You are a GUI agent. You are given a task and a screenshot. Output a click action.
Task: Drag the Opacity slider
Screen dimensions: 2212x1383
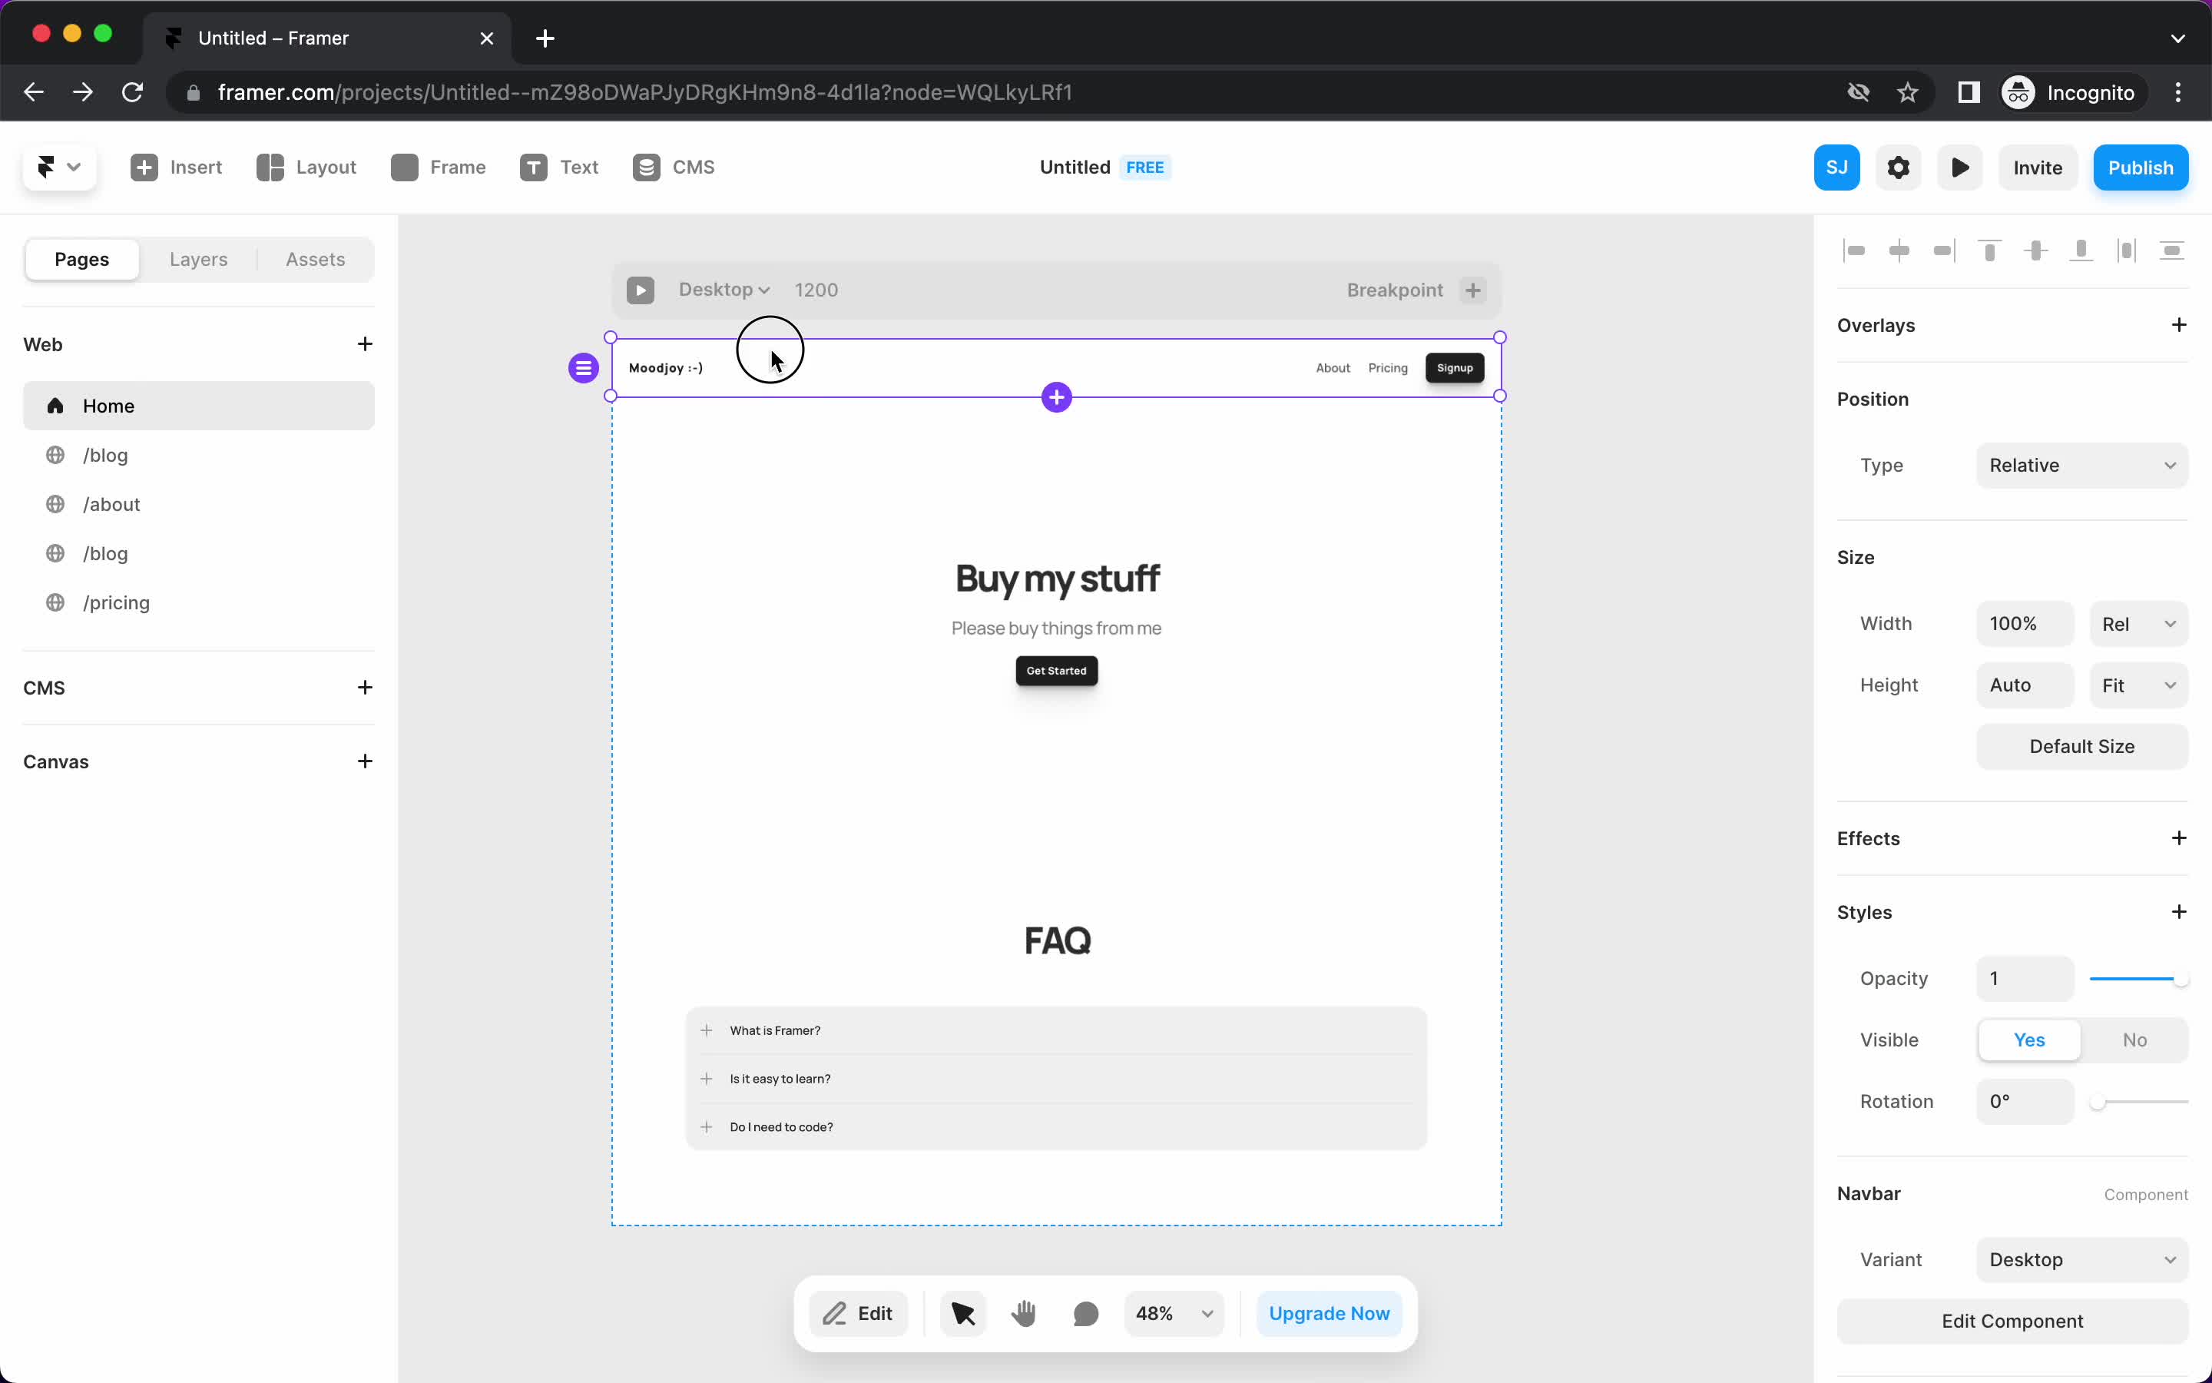[2184, 978]
